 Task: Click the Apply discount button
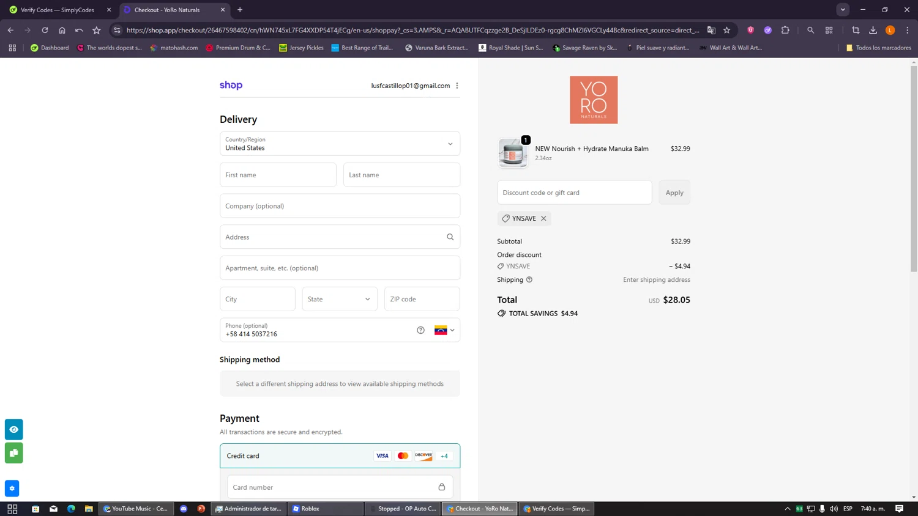tap(674, 193)
